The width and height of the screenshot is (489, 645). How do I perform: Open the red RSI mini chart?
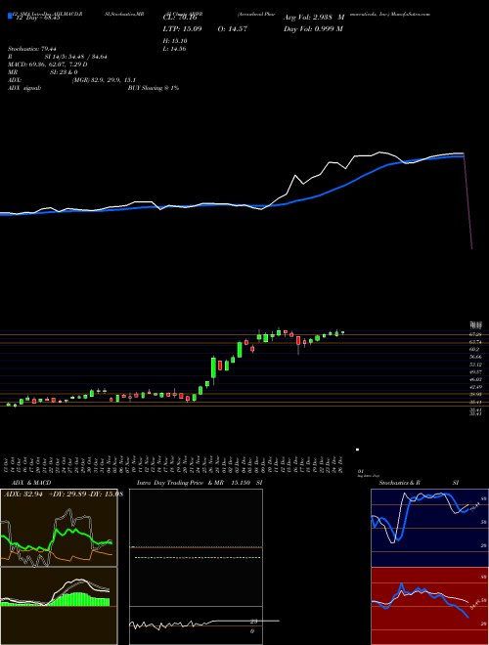coord(429,606)
